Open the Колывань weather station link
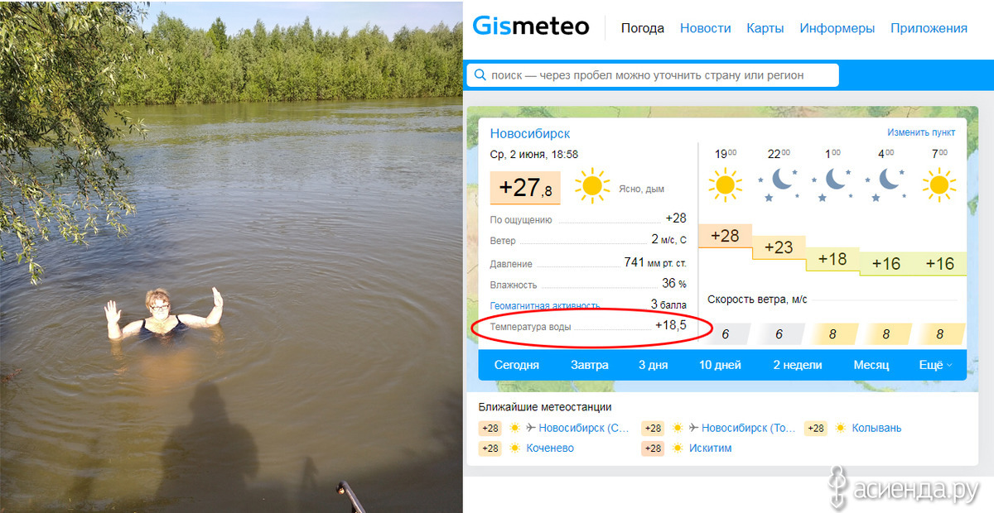Viewport: 994px width, 513px height. coord(877,428)
